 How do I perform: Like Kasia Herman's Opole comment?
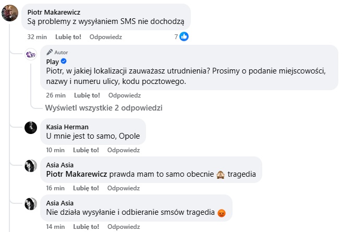pos(87,150)
